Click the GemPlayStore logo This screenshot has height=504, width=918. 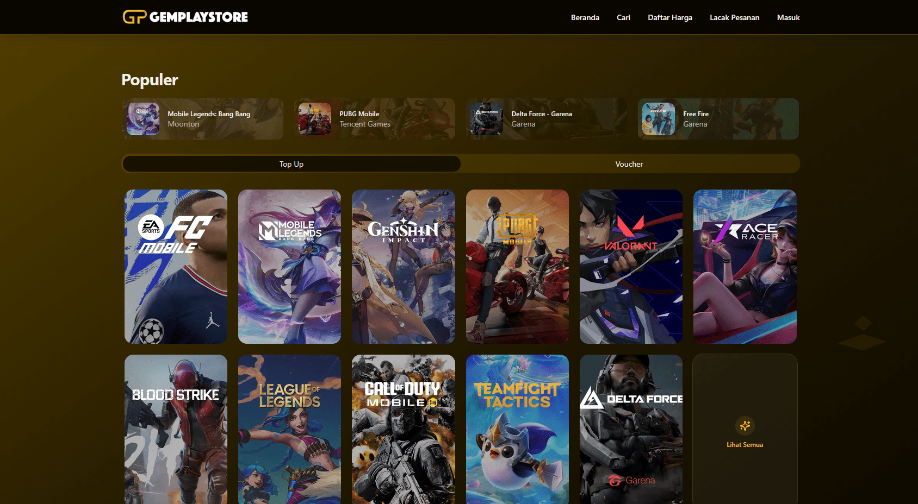(x=185, y=17)
